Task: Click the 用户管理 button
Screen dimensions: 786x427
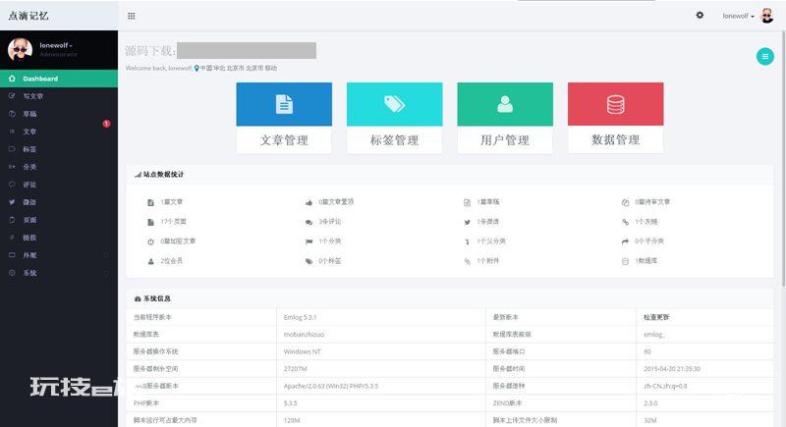Action: pyautogui.click(x=505, y=140)
